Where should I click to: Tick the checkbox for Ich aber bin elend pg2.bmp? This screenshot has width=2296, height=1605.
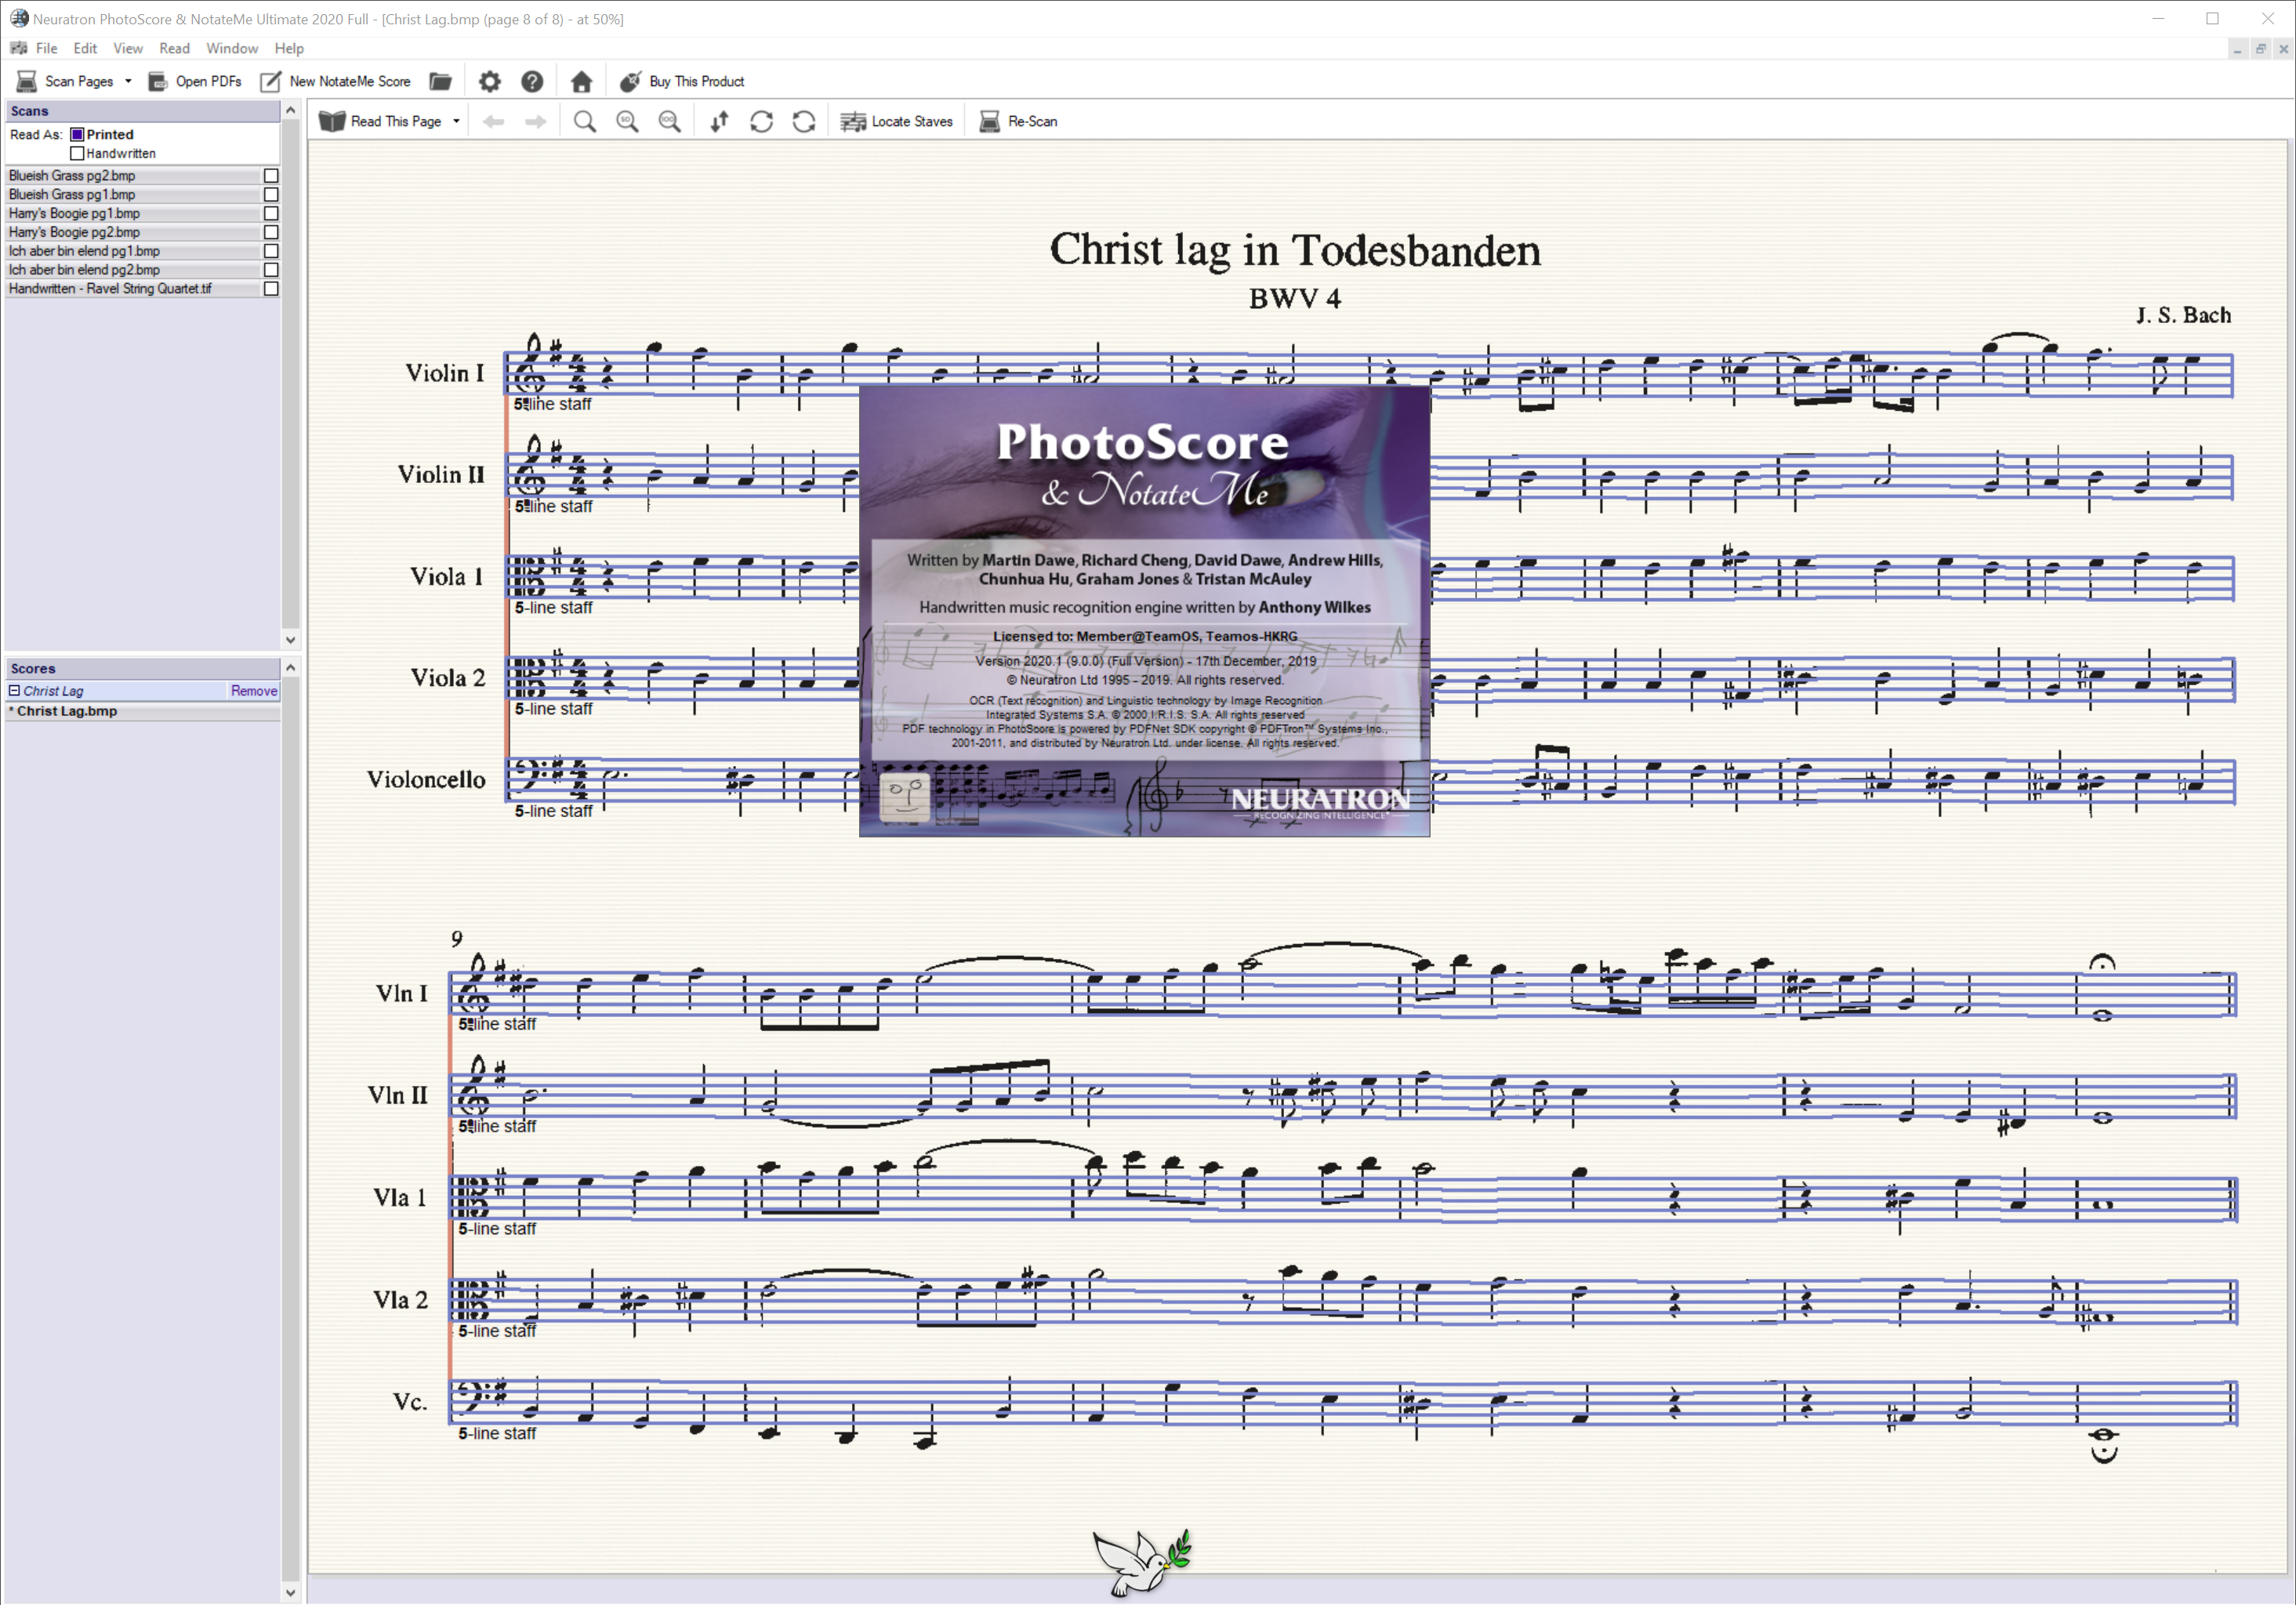tap(271, 270)
